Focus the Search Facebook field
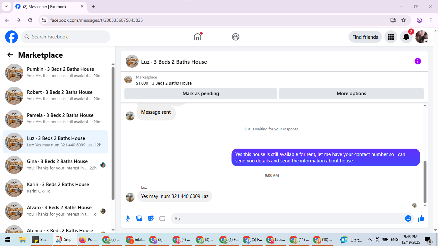This screenshot has width=438, height=246. [x=65, y=37]
